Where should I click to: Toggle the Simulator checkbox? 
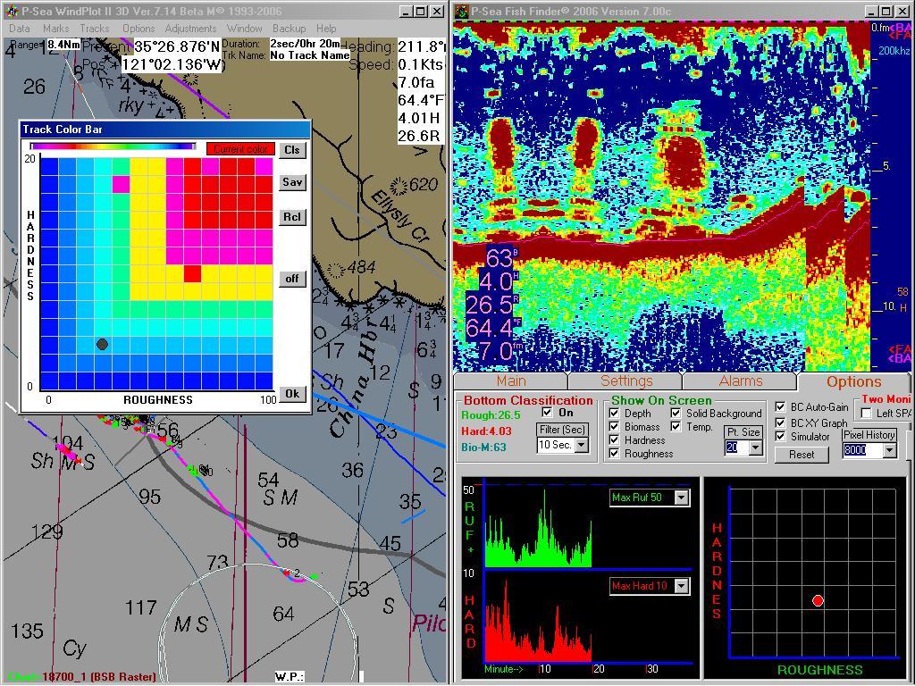pos(780,436)
